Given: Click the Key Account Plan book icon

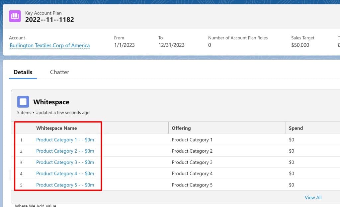Looking at the screenshot, I should [x=15, y=16].
